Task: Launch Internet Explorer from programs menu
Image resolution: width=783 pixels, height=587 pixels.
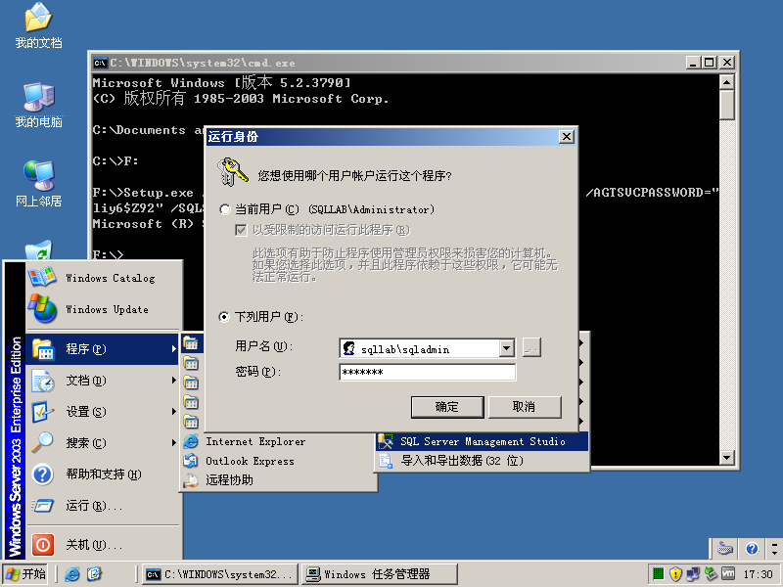Action: 279,442
